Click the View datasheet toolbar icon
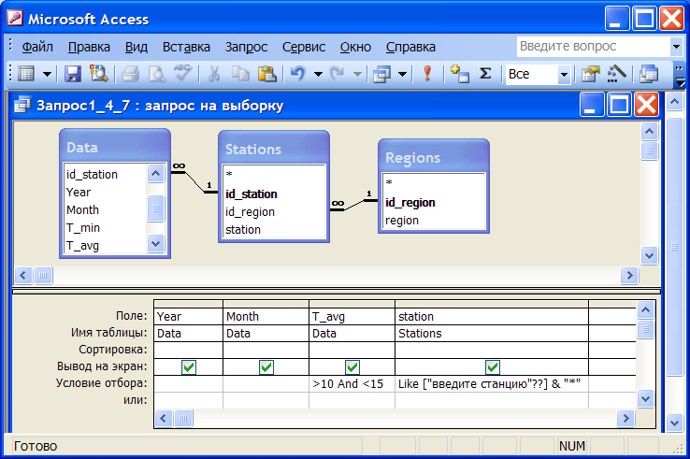 coord(26,74)
